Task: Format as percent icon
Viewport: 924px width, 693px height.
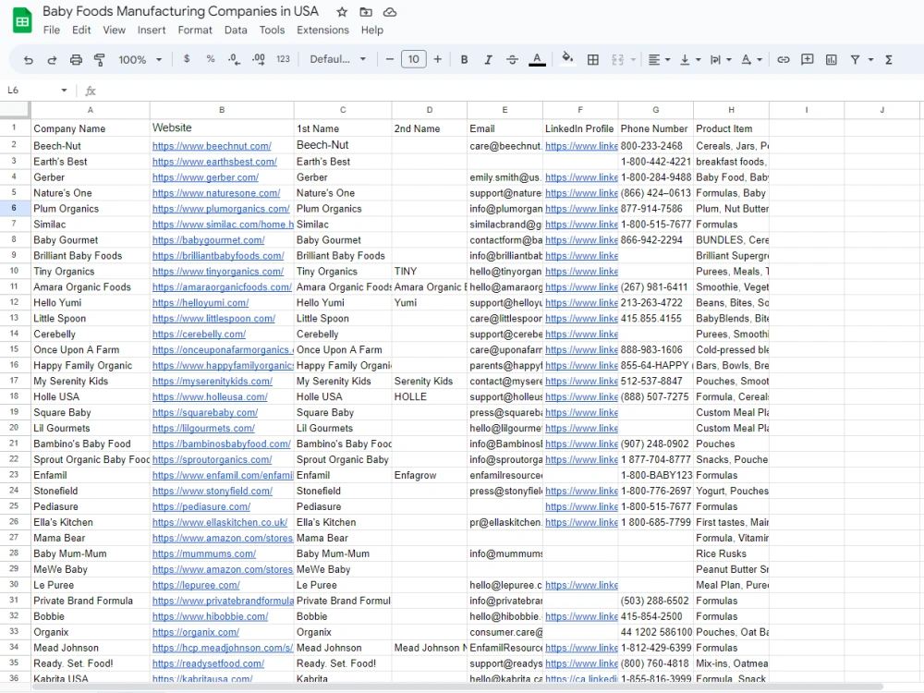Action: pos(211,59)
